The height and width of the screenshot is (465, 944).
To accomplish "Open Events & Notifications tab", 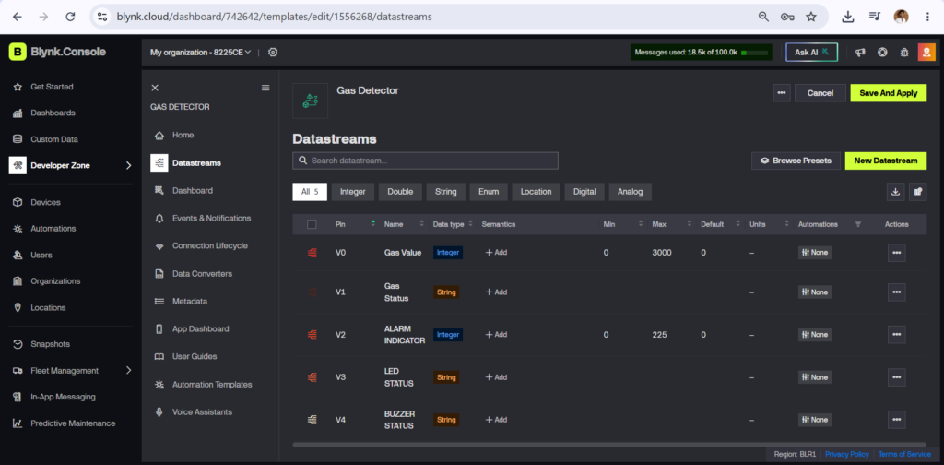I will [210, 218].
